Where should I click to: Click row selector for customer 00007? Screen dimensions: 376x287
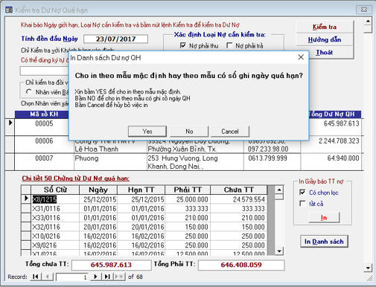(x=10, y=162)
